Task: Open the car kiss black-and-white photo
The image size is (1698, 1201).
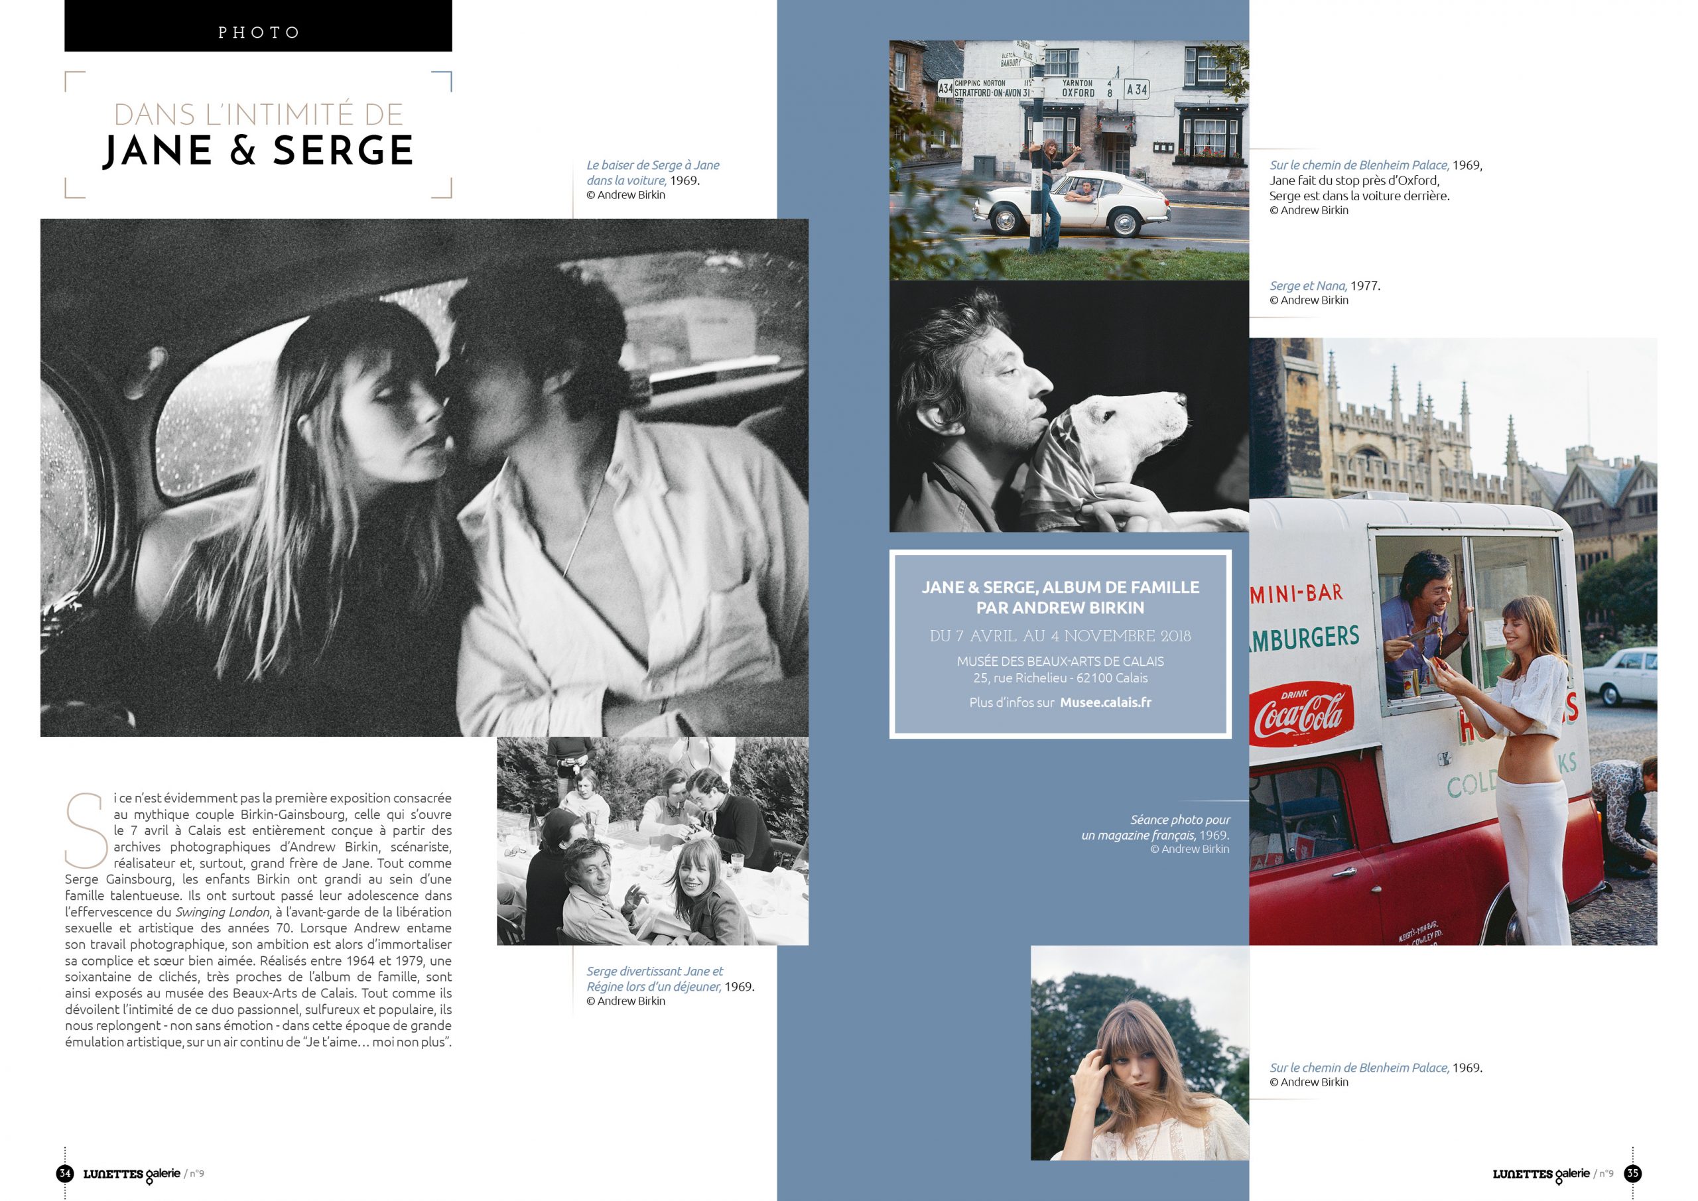Action: point(424,477)
